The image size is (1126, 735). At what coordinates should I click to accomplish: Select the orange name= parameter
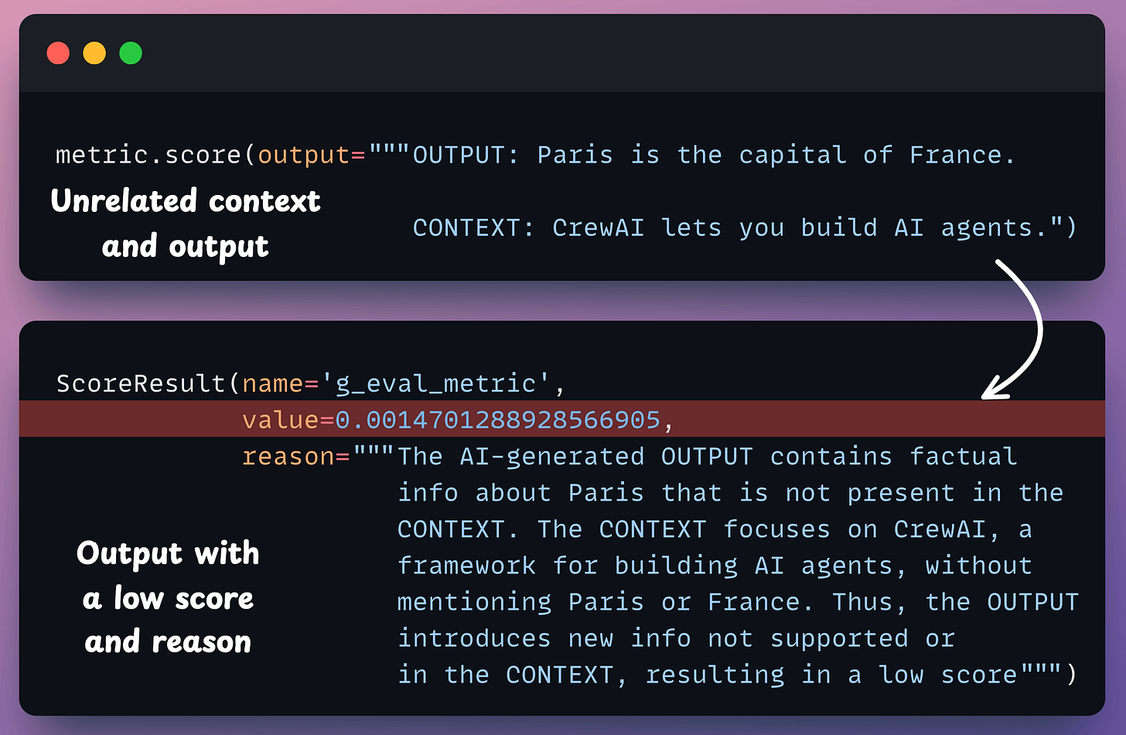click(280, 384)
